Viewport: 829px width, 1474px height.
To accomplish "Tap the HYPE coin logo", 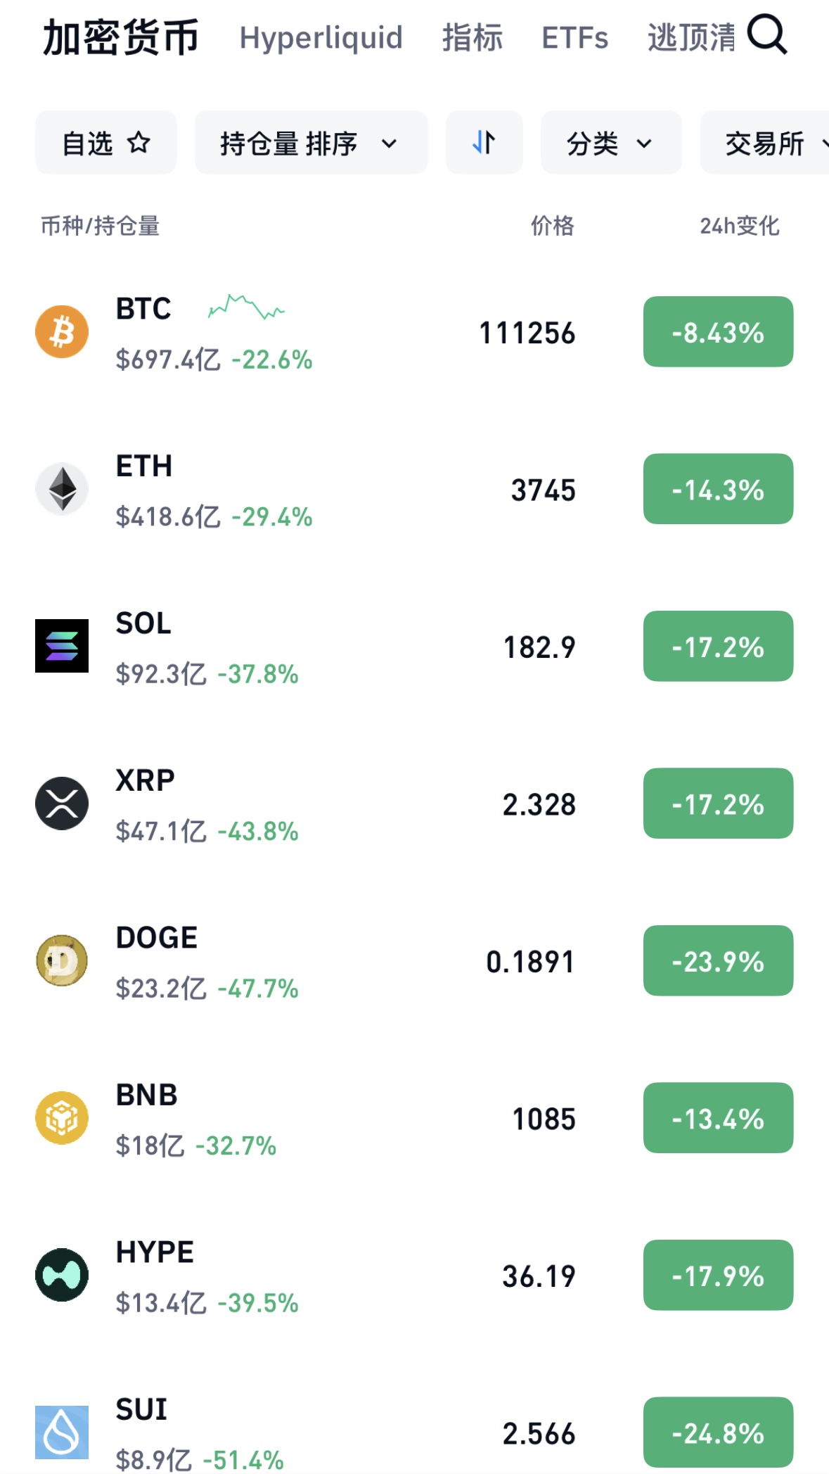I will pyautogui.click(x=62, y=1275).
